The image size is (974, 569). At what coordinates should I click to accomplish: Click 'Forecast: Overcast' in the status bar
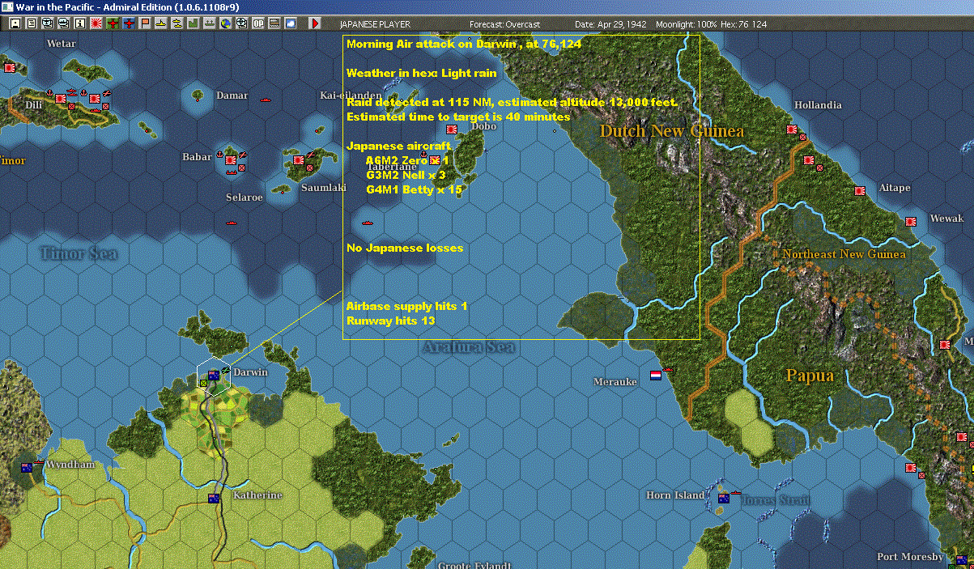point(504,24)
